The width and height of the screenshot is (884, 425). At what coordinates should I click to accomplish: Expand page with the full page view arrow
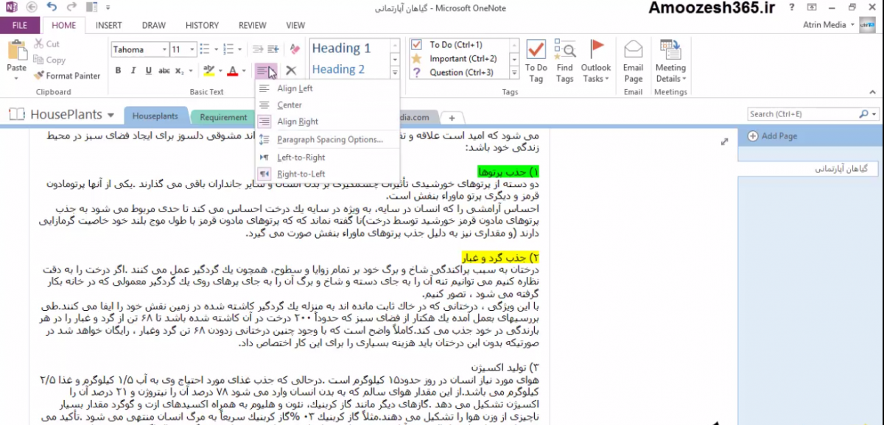click(x=724, y=142)
